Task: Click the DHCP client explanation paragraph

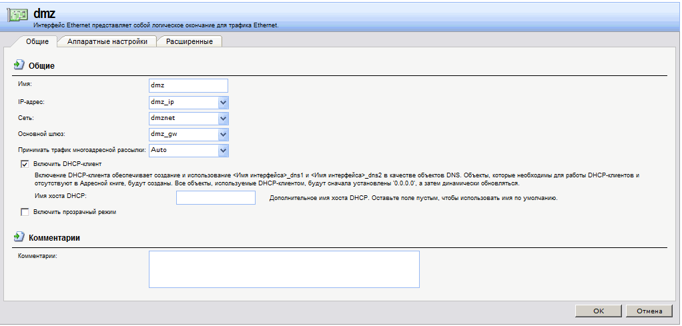Action: click(337, 179)
